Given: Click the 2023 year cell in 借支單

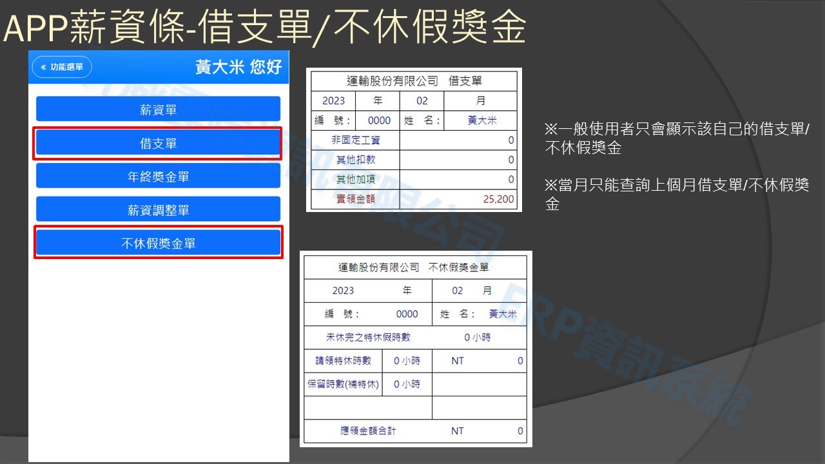Looking at the screenshot, I should coord(334,101).
